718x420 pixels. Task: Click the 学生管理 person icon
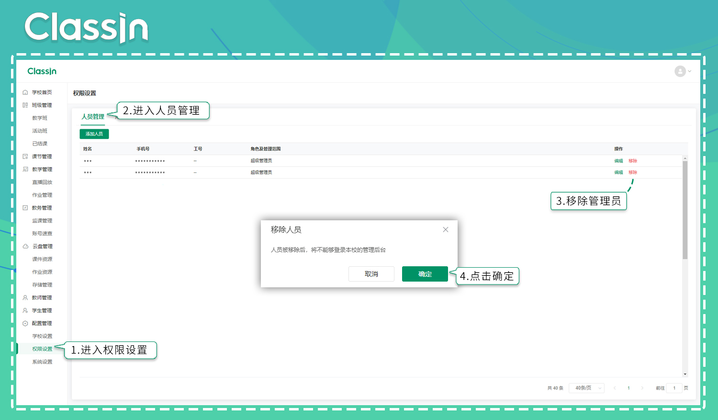click(x=25, y=310)
